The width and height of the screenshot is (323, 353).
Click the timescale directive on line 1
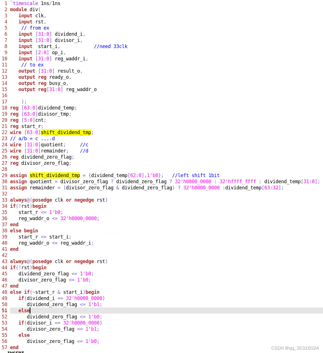(25, 3)
